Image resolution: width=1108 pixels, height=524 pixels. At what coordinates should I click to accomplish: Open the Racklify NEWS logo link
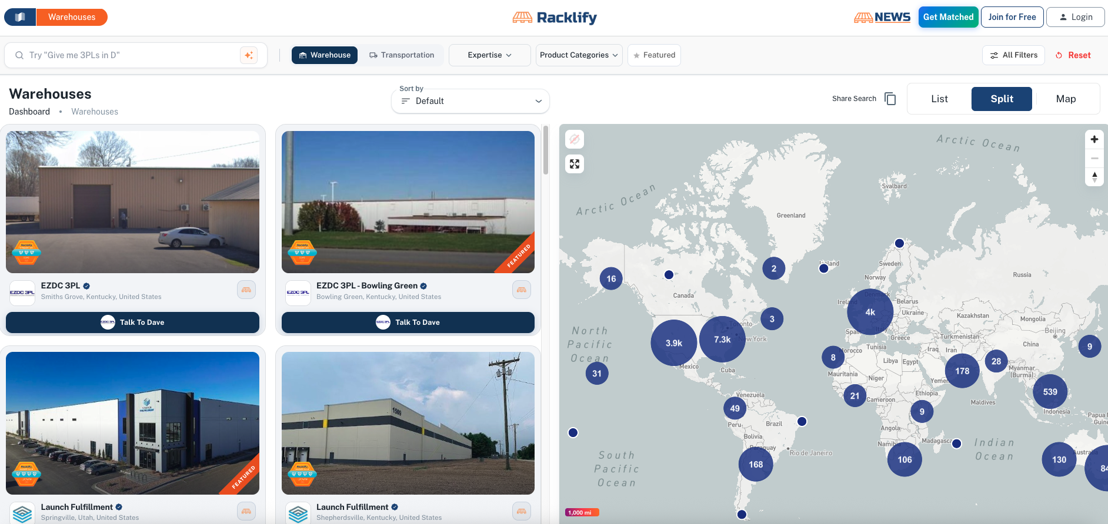tap(882, 18)
